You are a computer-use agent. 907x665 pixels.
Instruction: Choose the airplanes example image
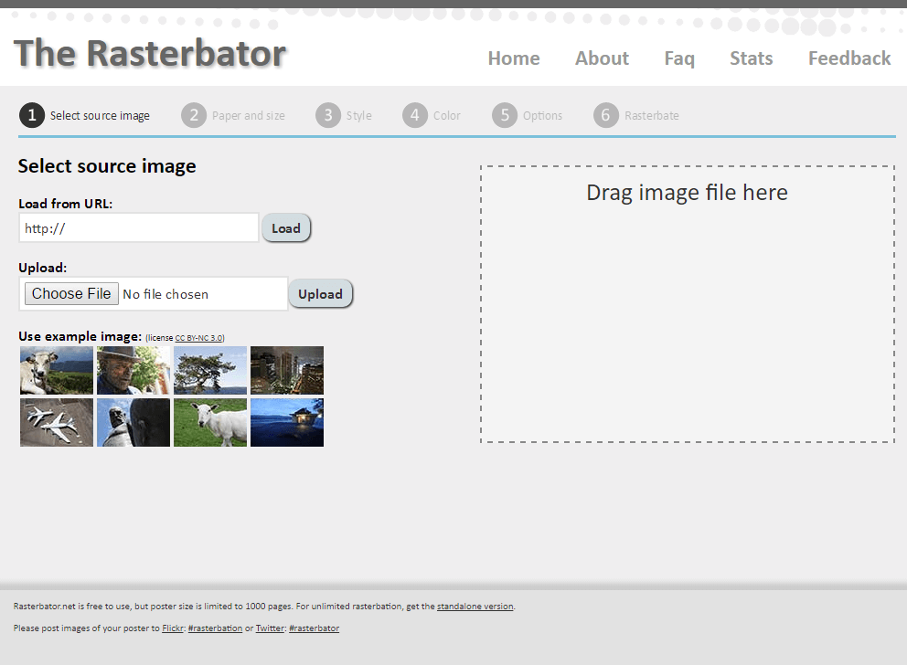click(57, 422)
